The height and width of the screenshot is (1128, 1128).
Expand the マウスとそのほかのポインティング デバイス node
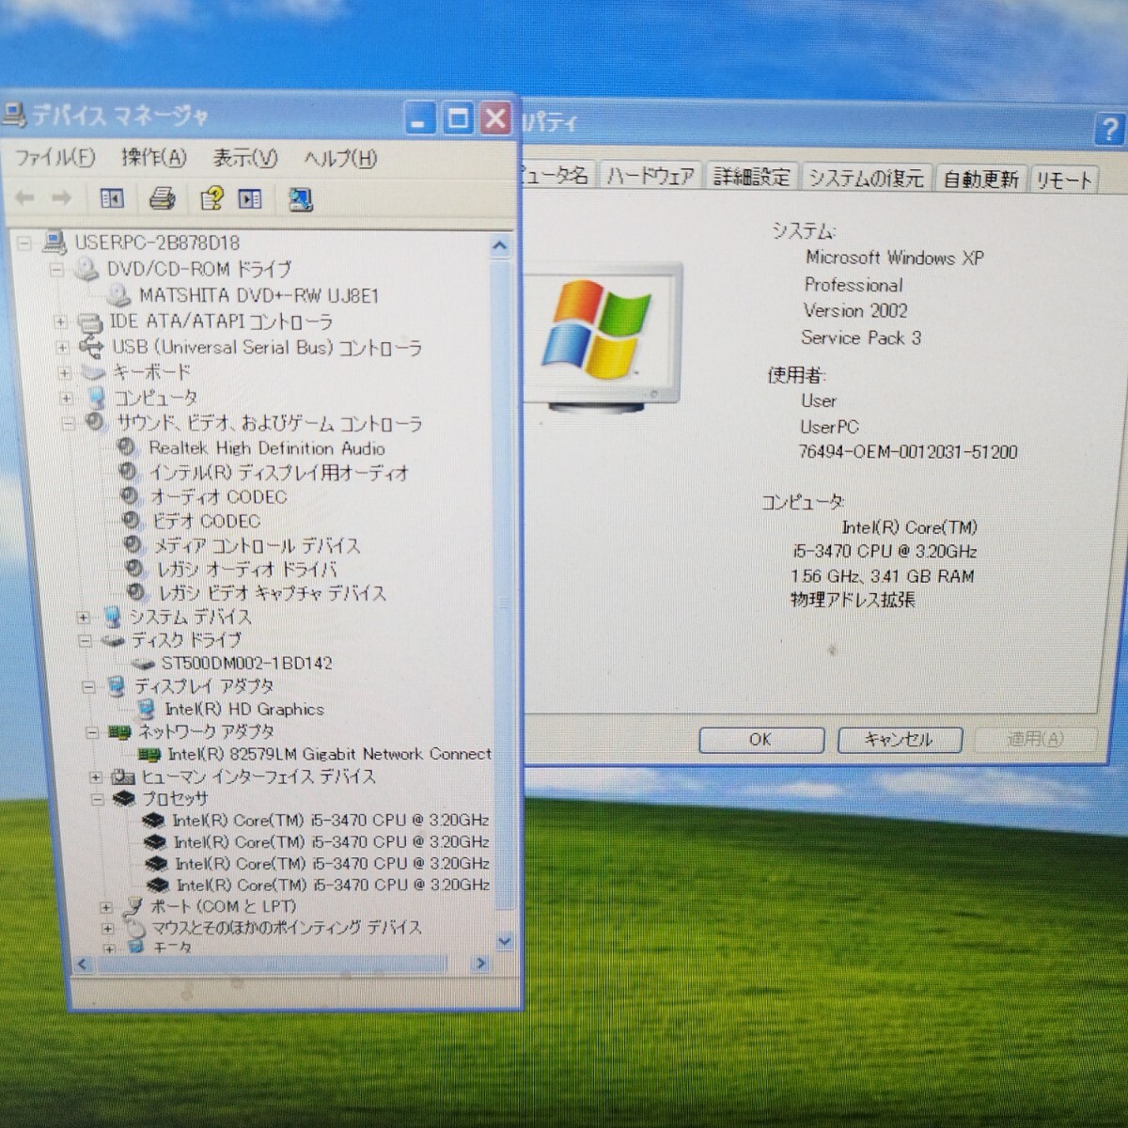click(x=108, y=929)
